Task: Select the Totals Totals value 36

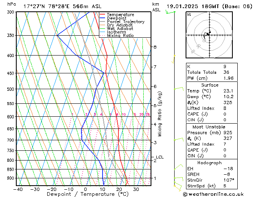Action: tap(226, 72)
